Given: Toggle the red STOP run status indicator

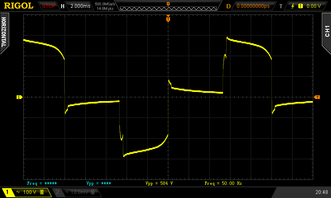Looking at the screenshot, I should pos(49,6).
